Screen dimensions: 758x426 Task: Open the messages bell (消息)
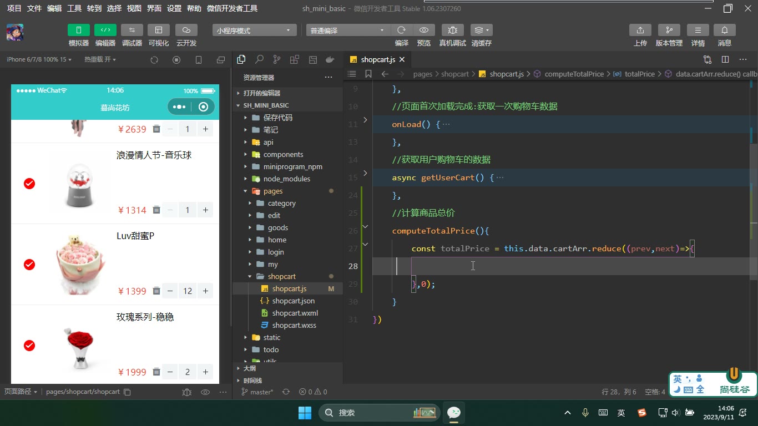pos(725,30)
